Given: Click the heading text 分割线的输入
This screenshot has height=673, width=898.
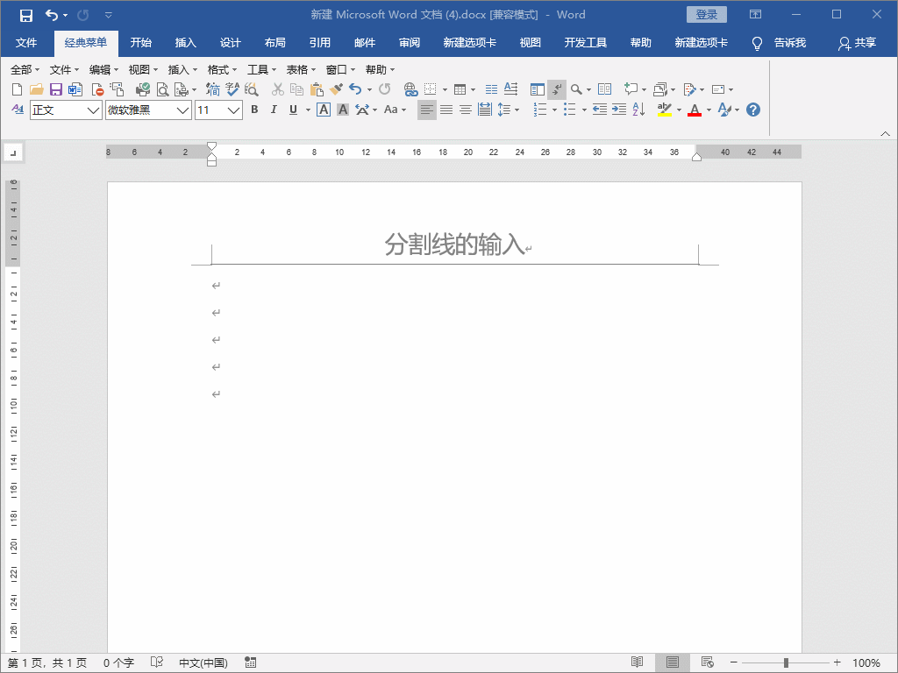Looking at the screenshot, I should click(x=455, y=244).
